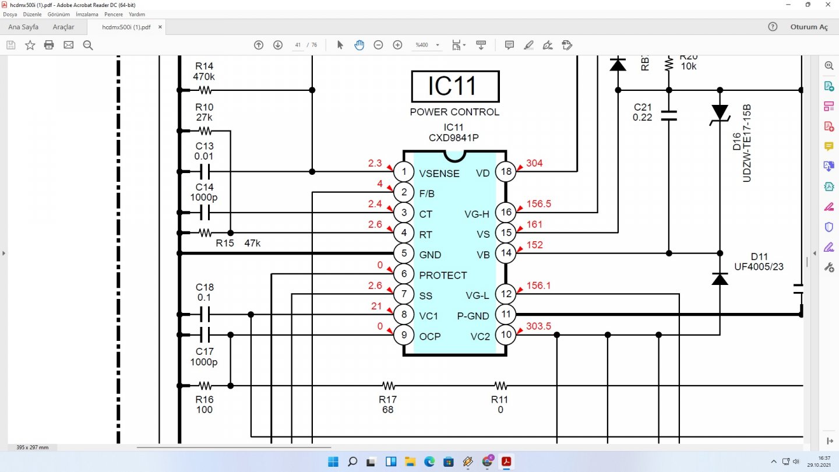The height and width of the screenshot is (472, 839).
Task: Open More Tools wrench icon
Action: [x=829, y=267]
